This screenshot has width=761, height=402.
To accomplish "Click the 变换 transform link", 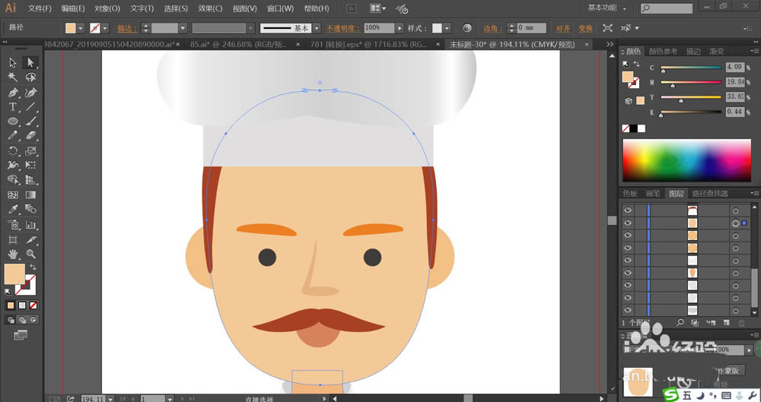I will (585, 29).
